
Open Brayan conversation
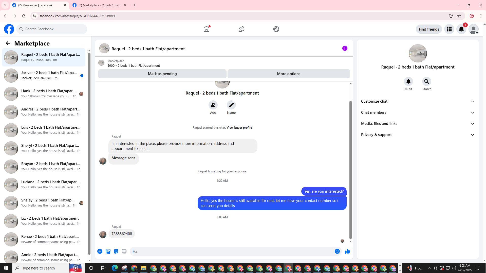pyautogui.click(x=44, y=166)
